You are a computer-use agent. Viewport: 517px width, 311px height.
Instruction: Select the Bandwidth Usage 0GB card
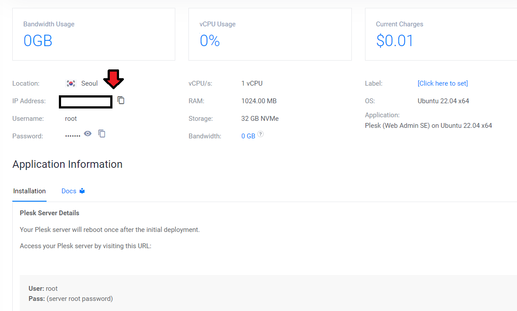(x=94, y=34)
